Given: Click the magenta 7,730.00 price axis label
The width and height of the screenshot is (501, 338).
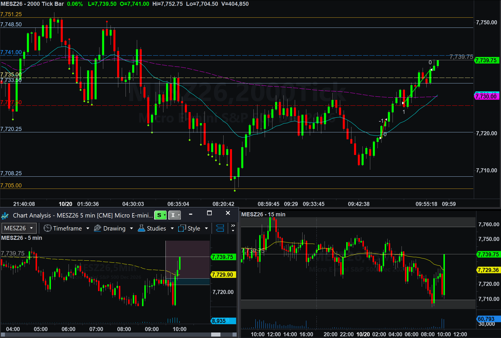Looking at the screenshot, I should pos(487,96).
